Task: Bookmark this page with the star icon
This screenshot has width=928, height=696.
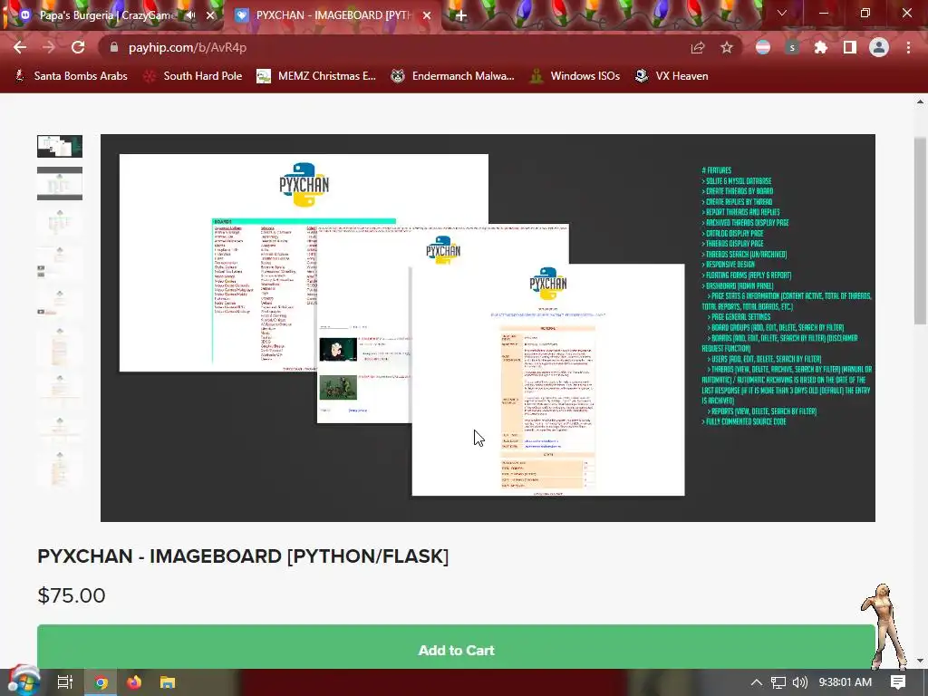Action: (x=727, y=47)
